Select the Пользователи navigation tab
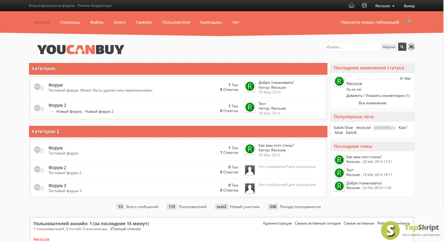 pos(176,22)
